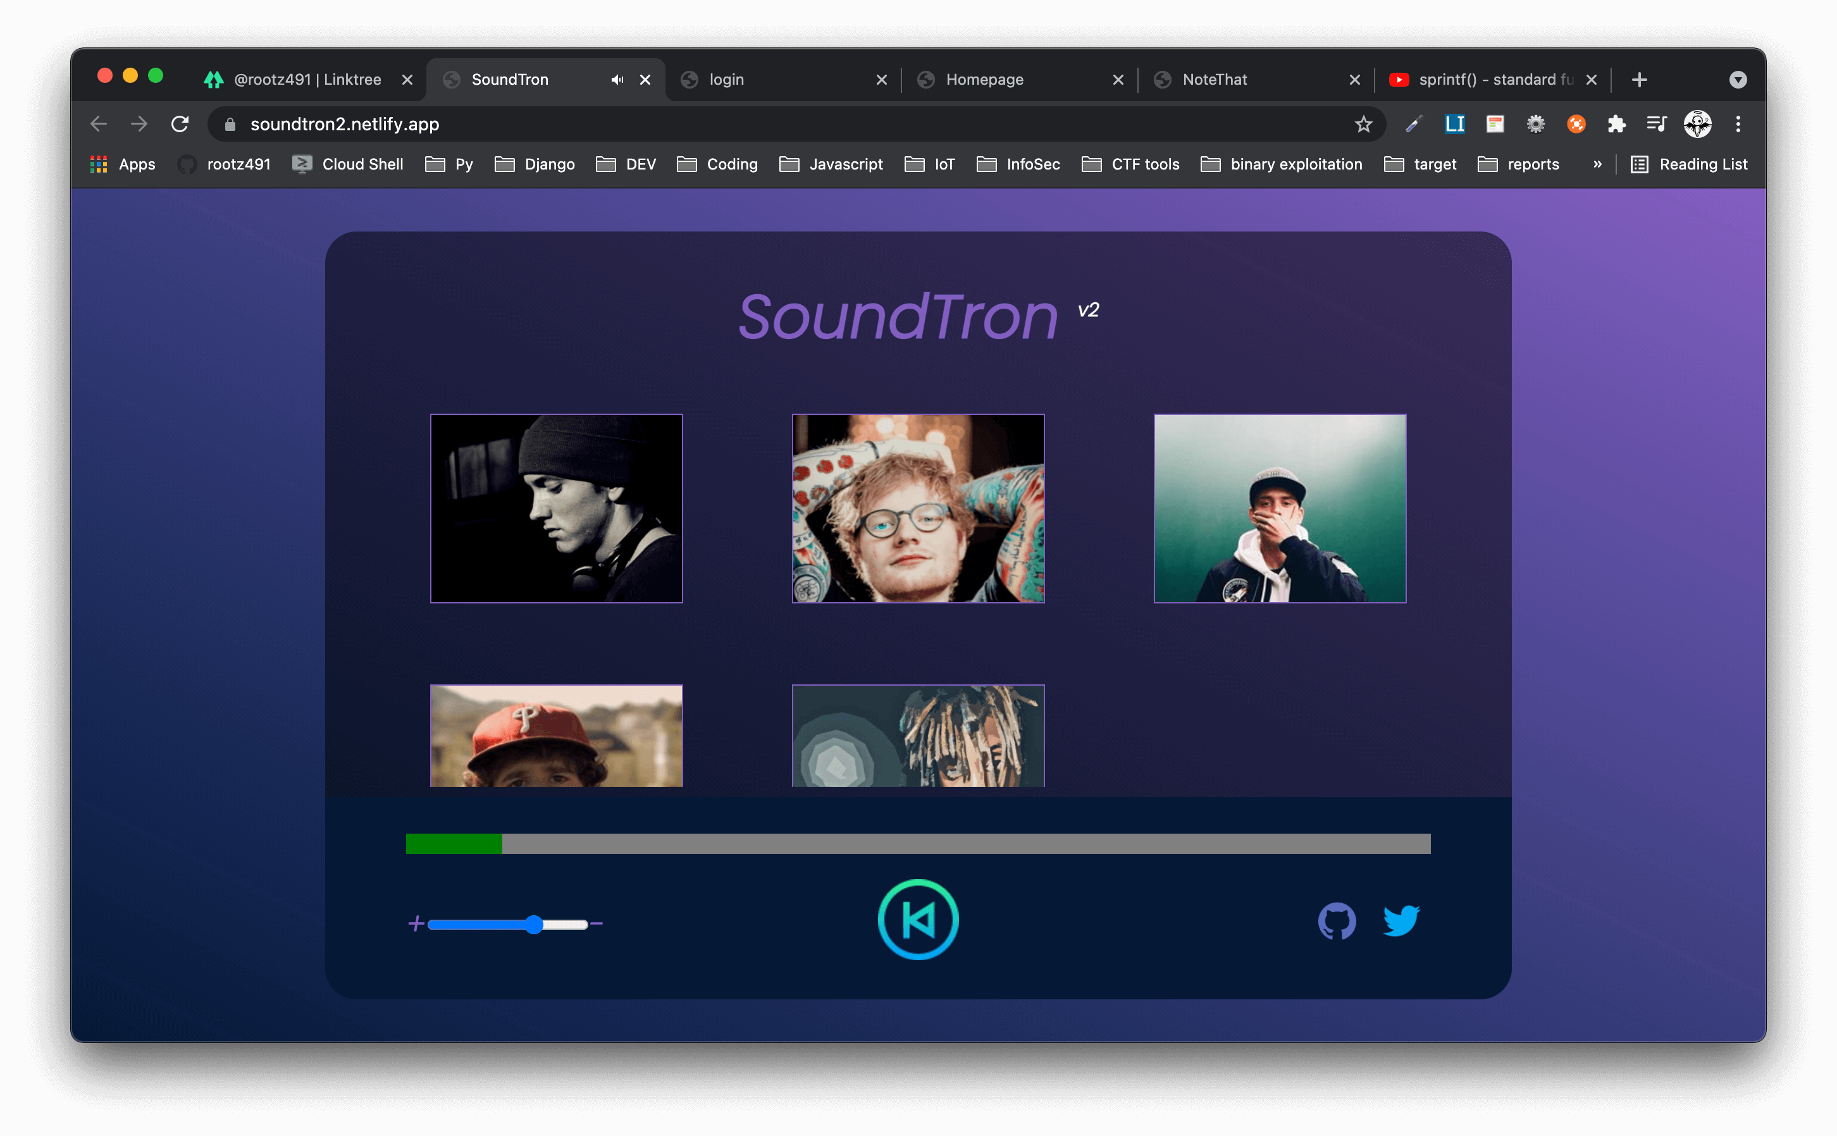The image size is (1837, 1136).
Task: Select the teal background cap artist thumbnail
Action: [1280, 508]
